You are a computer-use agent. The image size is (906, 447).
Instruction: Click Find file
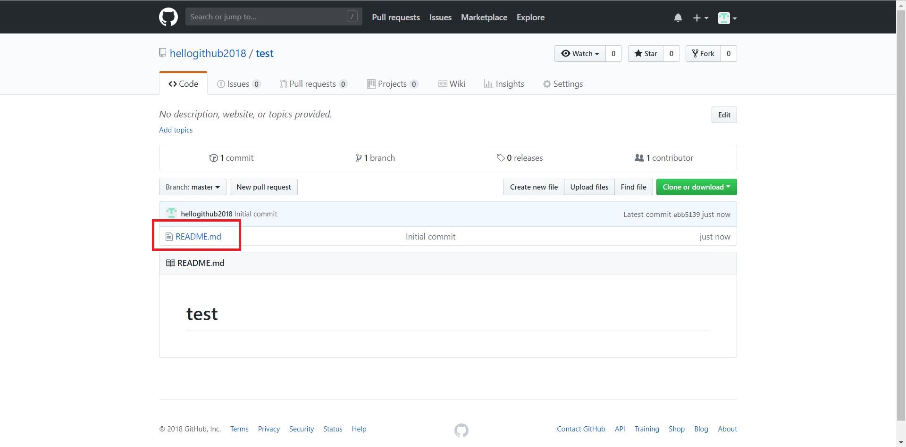click(633, 187)
